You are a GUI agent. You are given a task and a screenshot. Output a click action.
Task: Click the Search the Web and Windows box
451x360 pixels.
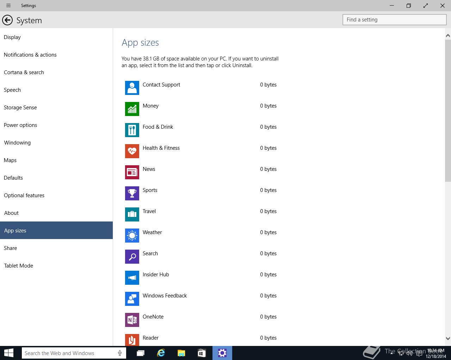click(x=74, y=353)
